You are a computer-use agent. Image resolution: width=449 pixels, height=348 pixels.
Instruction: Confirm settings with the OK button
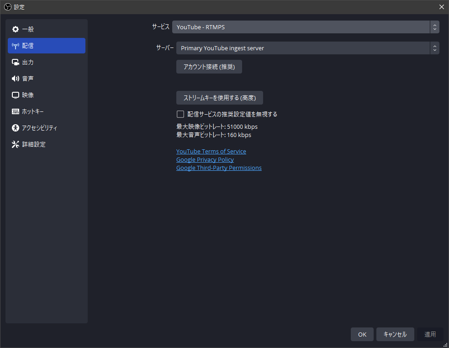pos(362,334)
